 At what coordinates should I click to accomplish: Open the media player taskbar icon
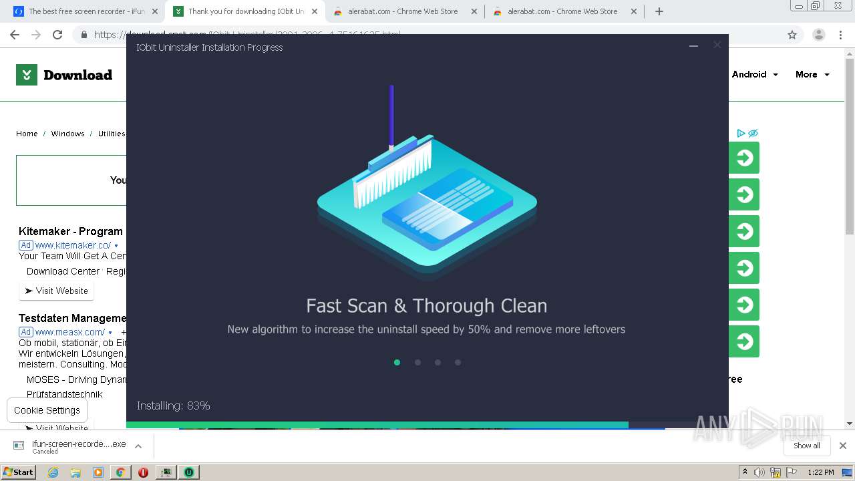98,472
